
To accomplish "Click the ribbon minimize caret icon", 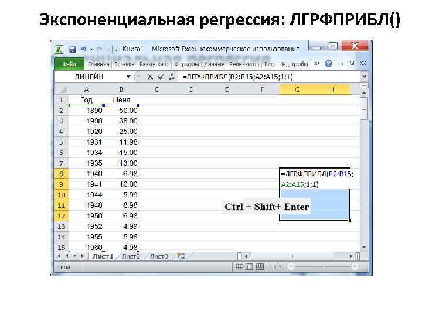I will click(x=317, y=64).
